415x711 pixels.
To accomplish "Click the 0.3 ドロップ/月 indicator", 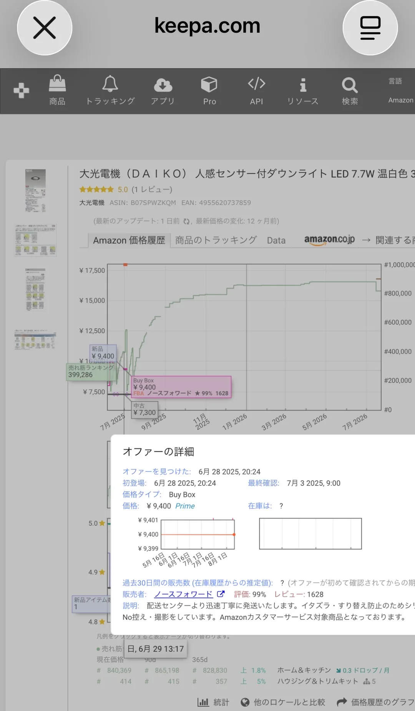I will click(362, 670).
